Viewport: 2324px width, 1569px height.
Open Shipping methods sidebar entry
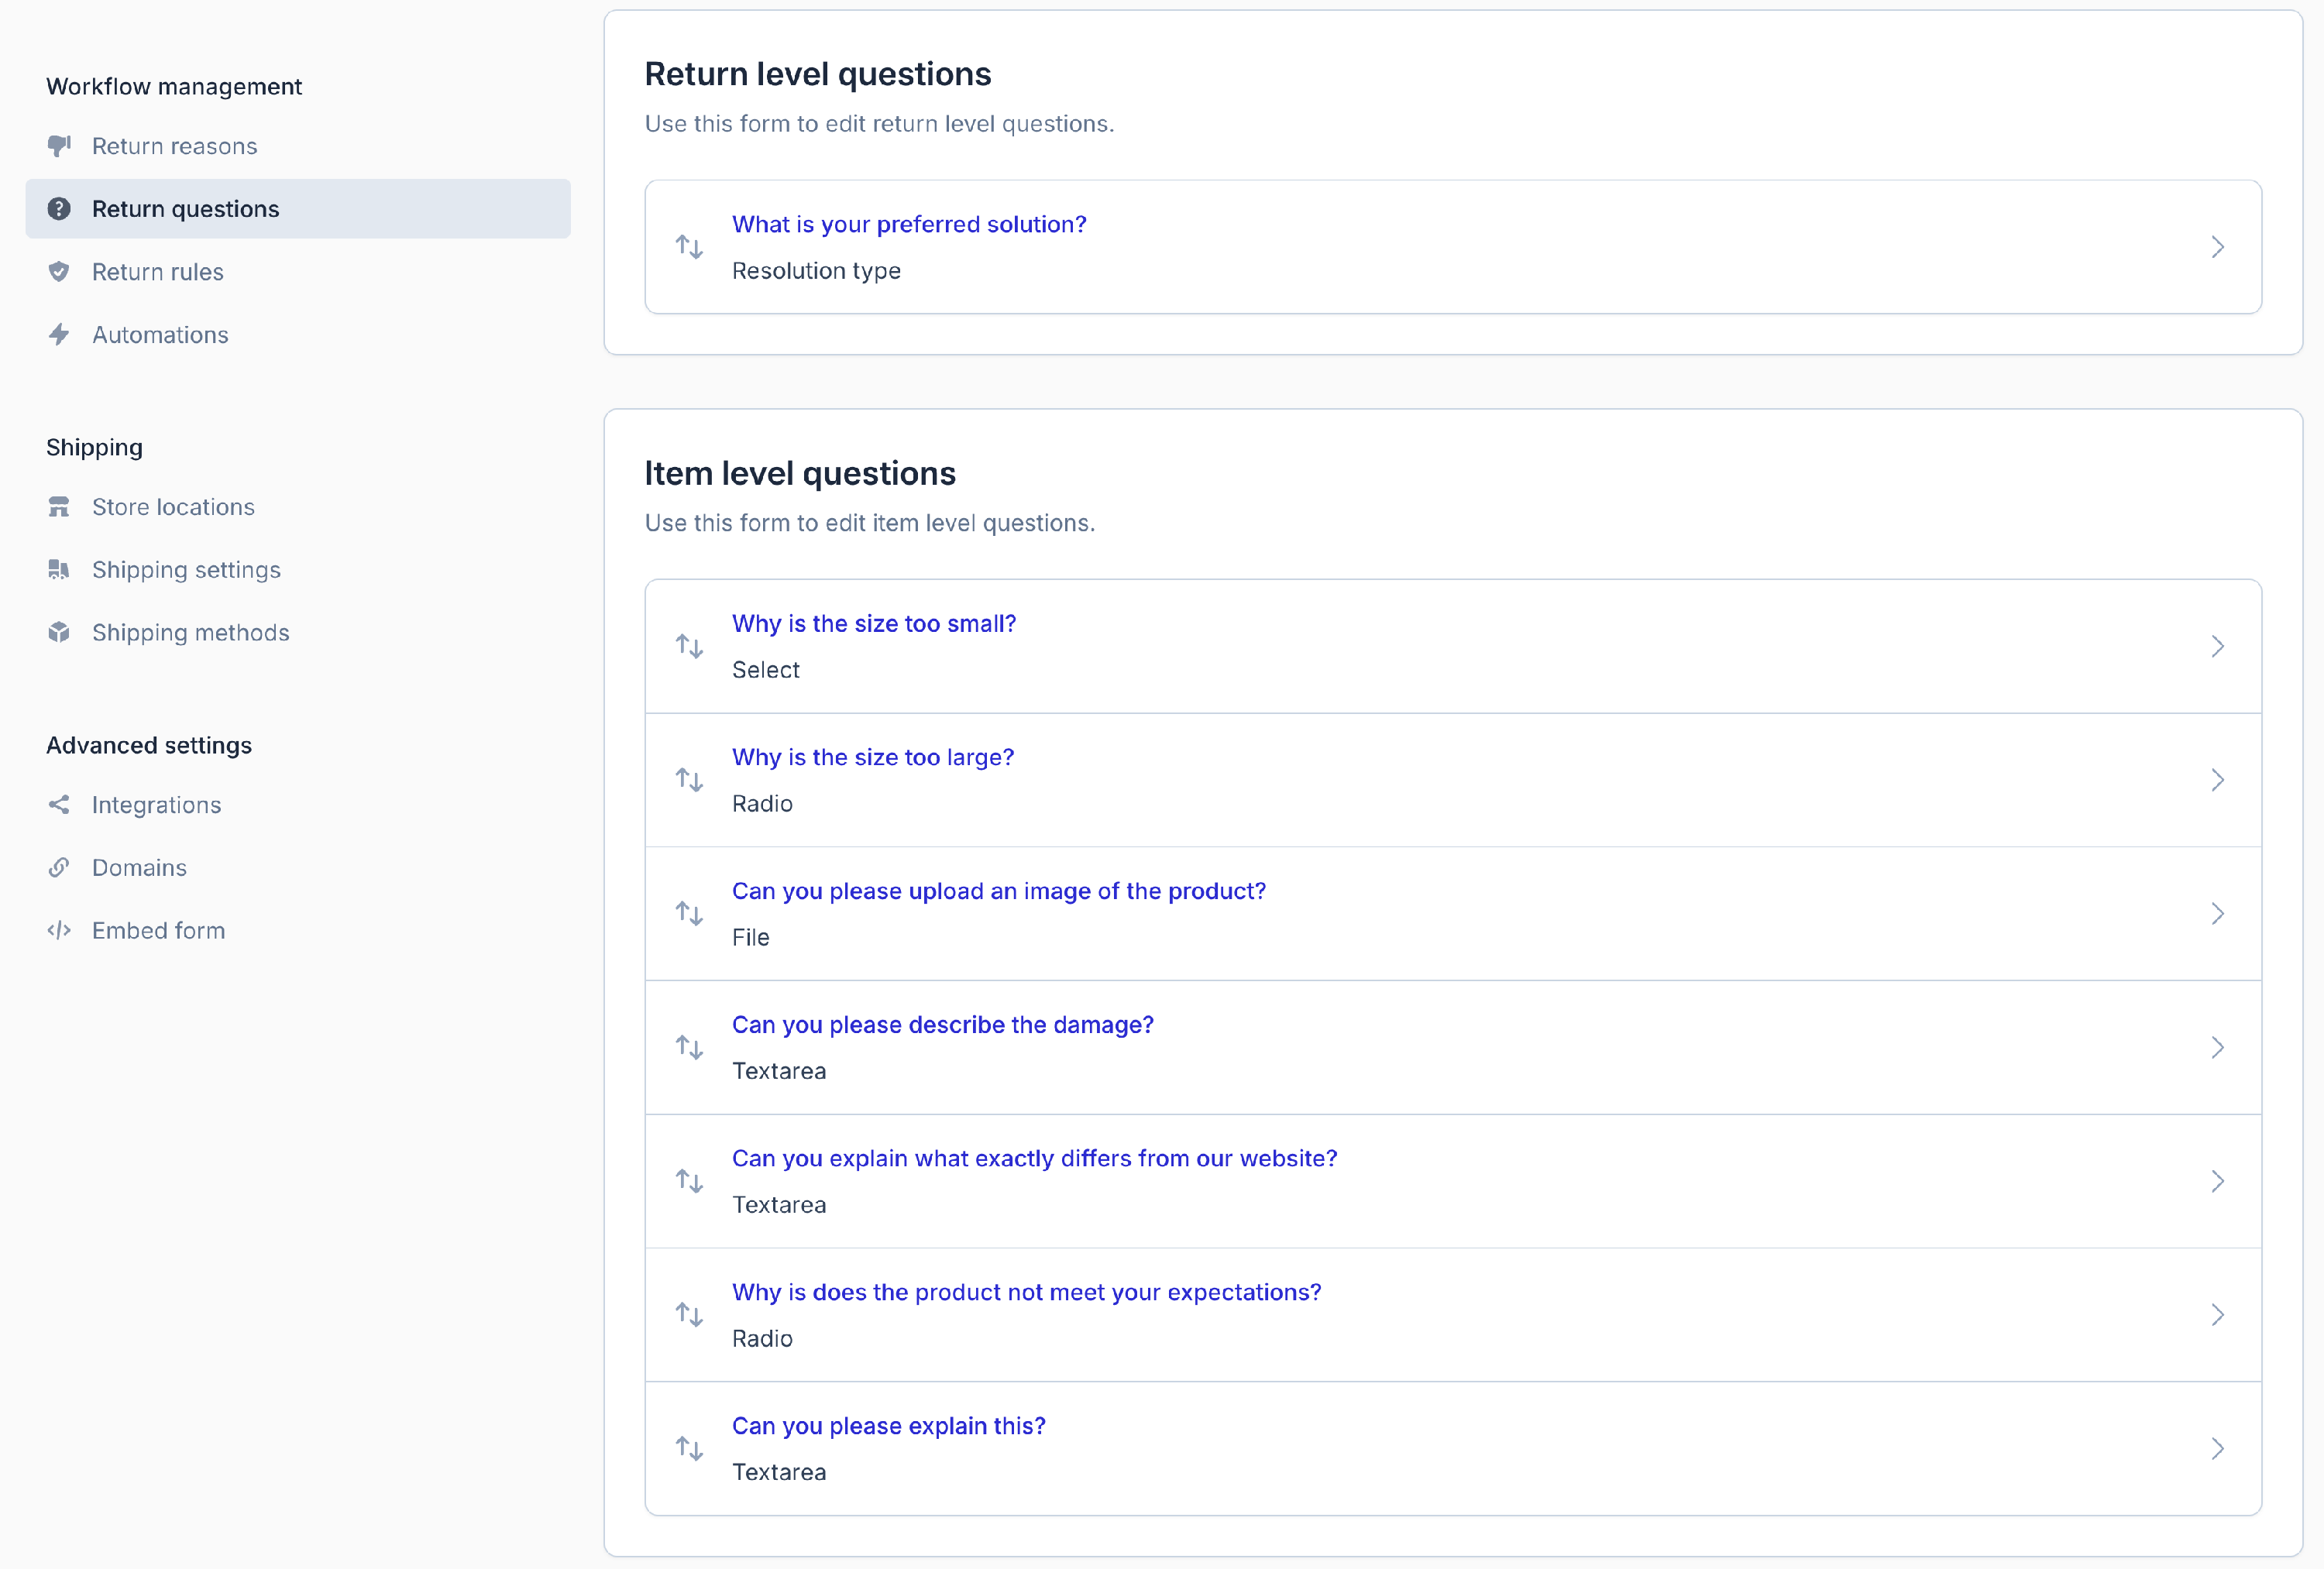pyautogui.click(x=190, y=633)
